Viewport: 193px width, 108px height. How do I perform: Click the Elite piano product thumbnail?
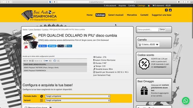[30, 41]
